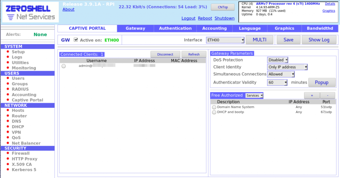340x178 pixels.
Task: Open the CNTop button
Action: (223, 7)
